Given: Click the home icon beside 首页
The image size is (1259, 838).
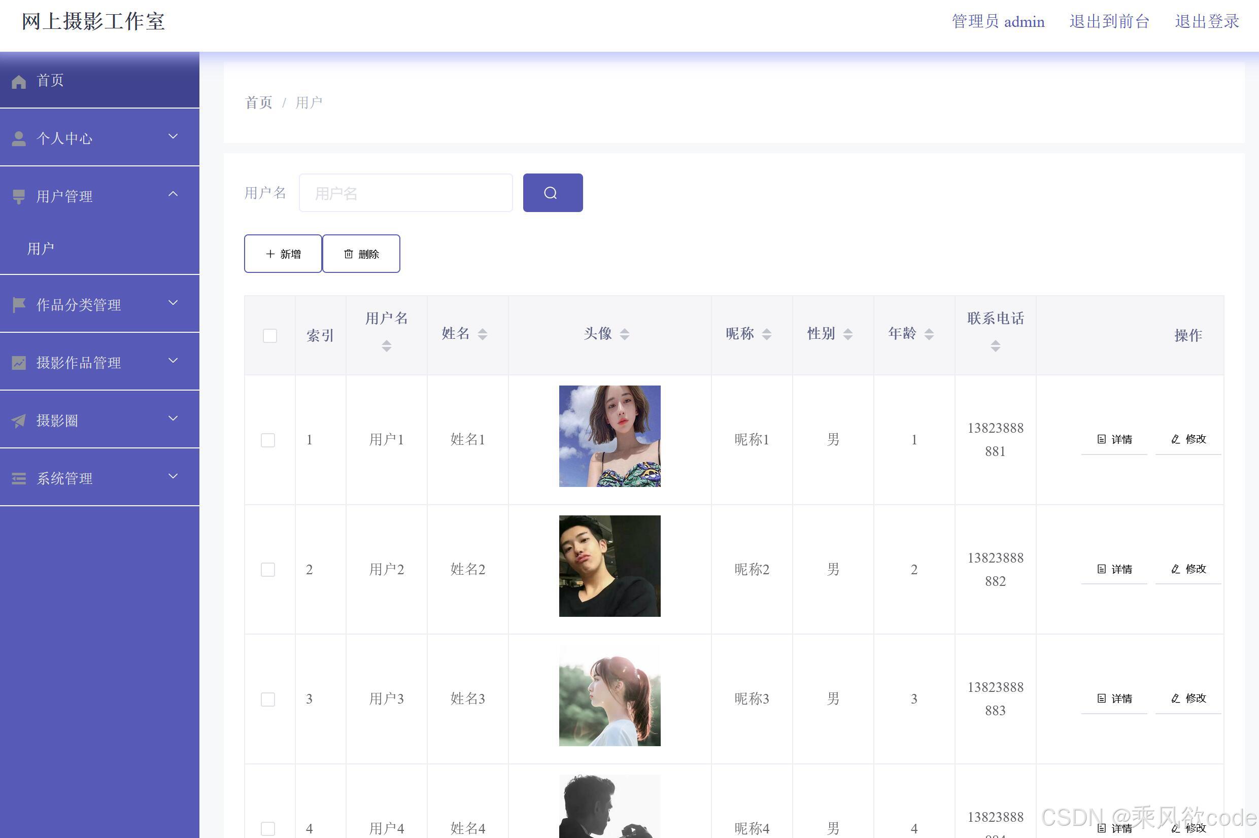Looking at the screenshot, I should click(x=19, y=81).
